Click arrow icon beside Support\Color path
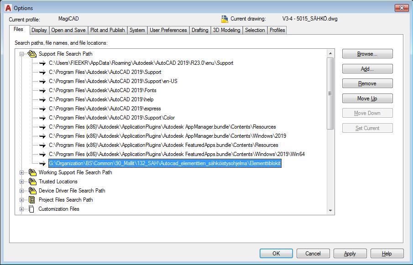 (x=42, y=118)
